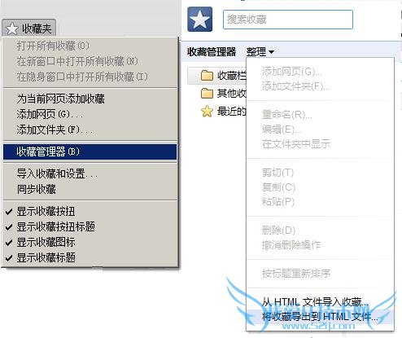Click the 搜索收藏 search field
This screenshot has height=338, width=402.
[288, 20]
